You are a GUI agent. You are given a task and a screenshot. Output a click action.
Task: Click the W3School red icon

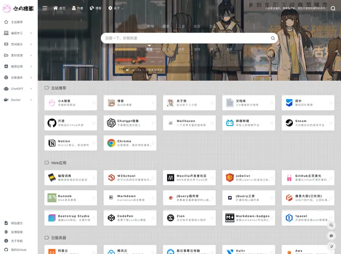click(111, 178)
